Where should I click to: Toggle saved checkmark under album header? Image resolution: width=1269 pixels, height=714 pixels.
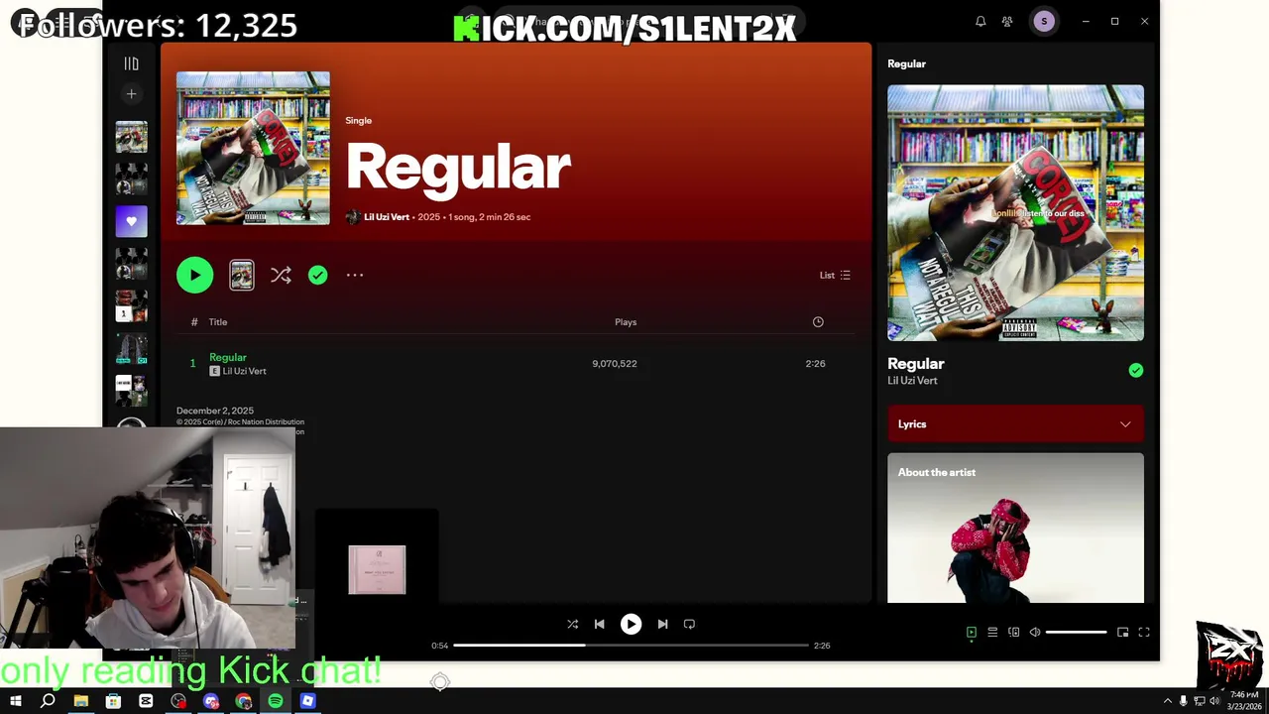click(x=317, y=275)
